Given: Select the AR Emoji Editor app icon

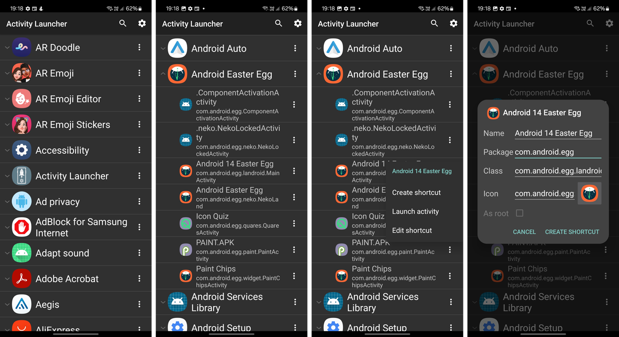Looking at the screenshot, I should (22, 99).
